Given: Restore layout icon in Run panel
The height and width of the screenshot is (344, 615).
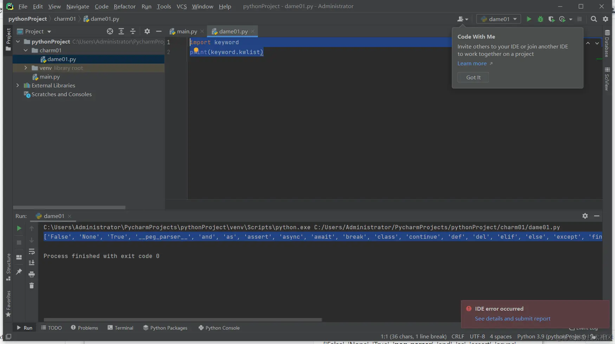Looking at the screenshot, I should (x=19, y=257).
